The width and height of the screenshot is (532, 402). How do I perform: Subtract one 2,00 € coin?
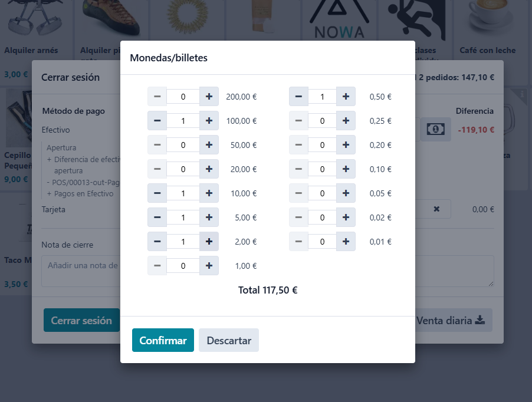coord(157,242)
